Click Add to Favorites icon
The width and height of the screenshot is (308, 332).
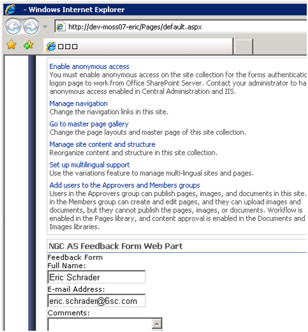click(x=29, y=45)
